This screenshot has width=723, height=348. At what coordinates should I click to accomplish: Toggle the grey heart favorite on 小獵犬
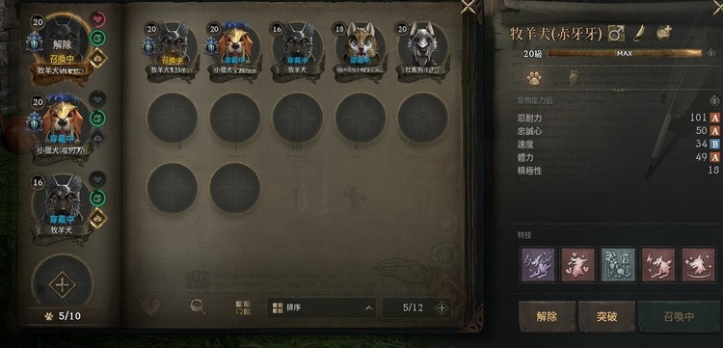coord(97,98)
